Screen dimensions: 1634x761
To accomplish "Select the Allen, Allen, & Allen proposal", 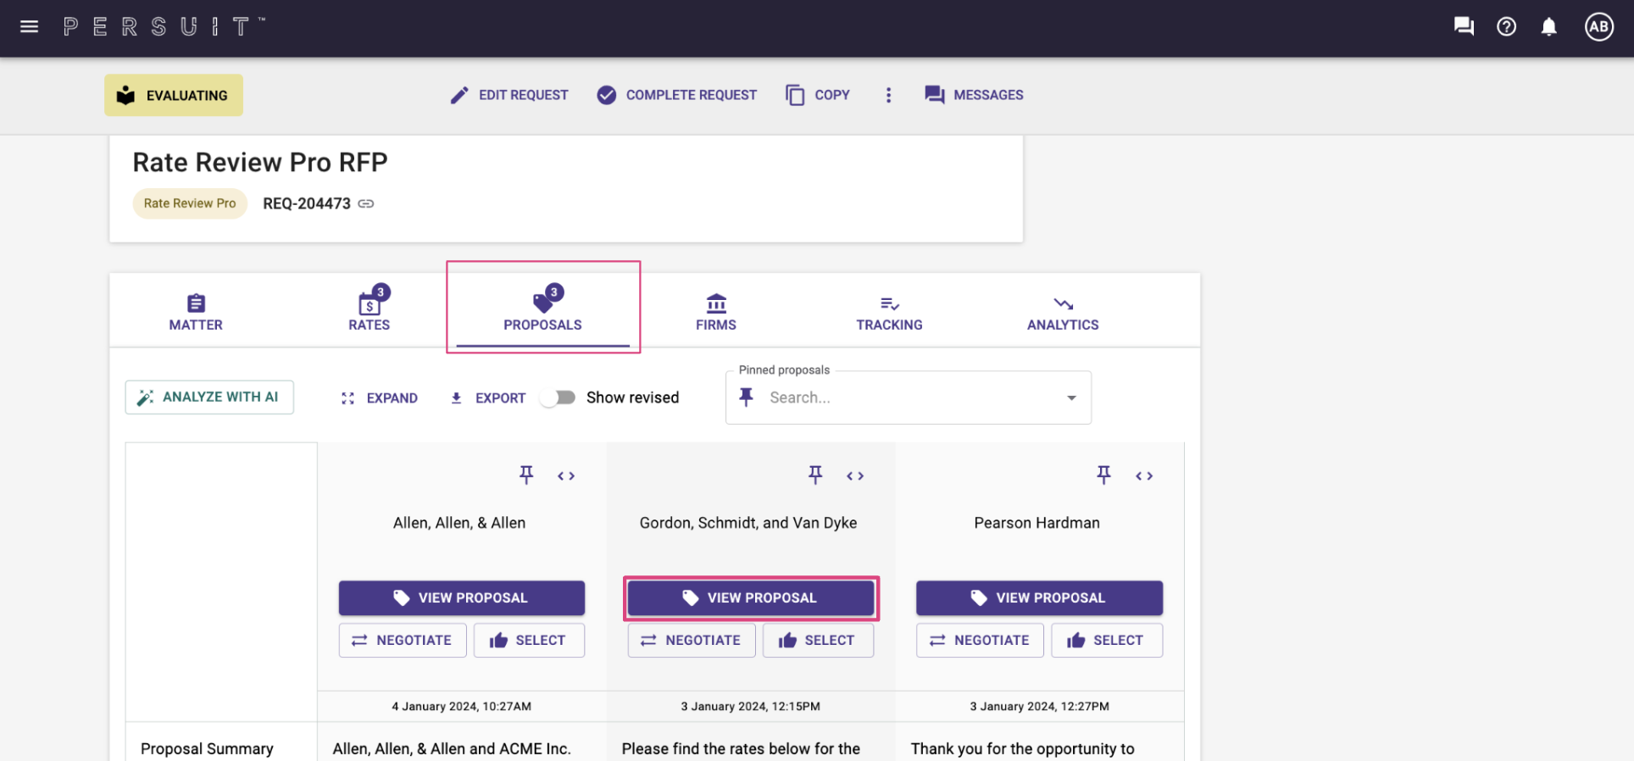I will [x=529, y=641].
